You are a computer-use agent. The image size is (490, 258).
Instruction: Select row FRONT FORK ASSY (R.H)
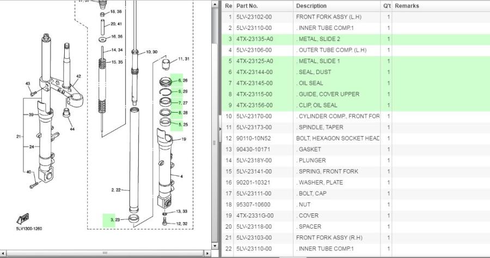pyautogui.click(x=356, y=238)
